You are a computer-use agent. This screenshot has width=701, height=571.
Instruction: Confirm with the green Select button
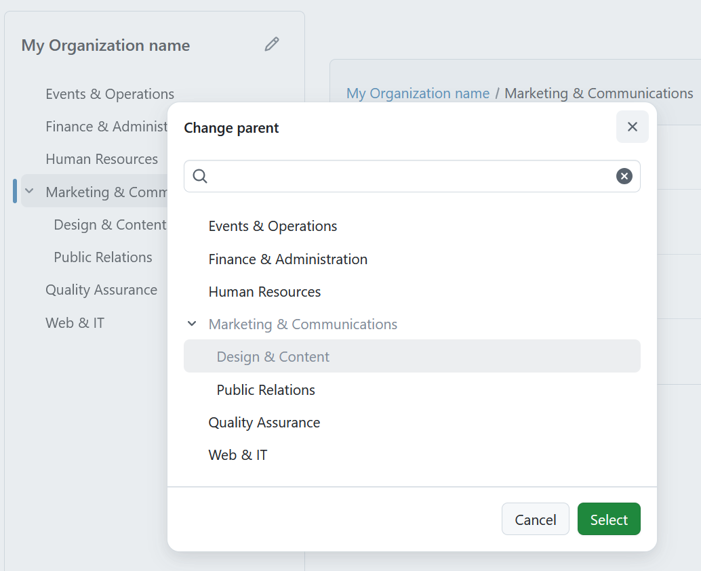[x=609, y=519]
